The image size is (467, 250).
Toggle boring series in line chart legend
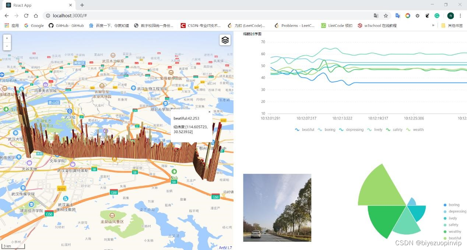click(326, 130)
